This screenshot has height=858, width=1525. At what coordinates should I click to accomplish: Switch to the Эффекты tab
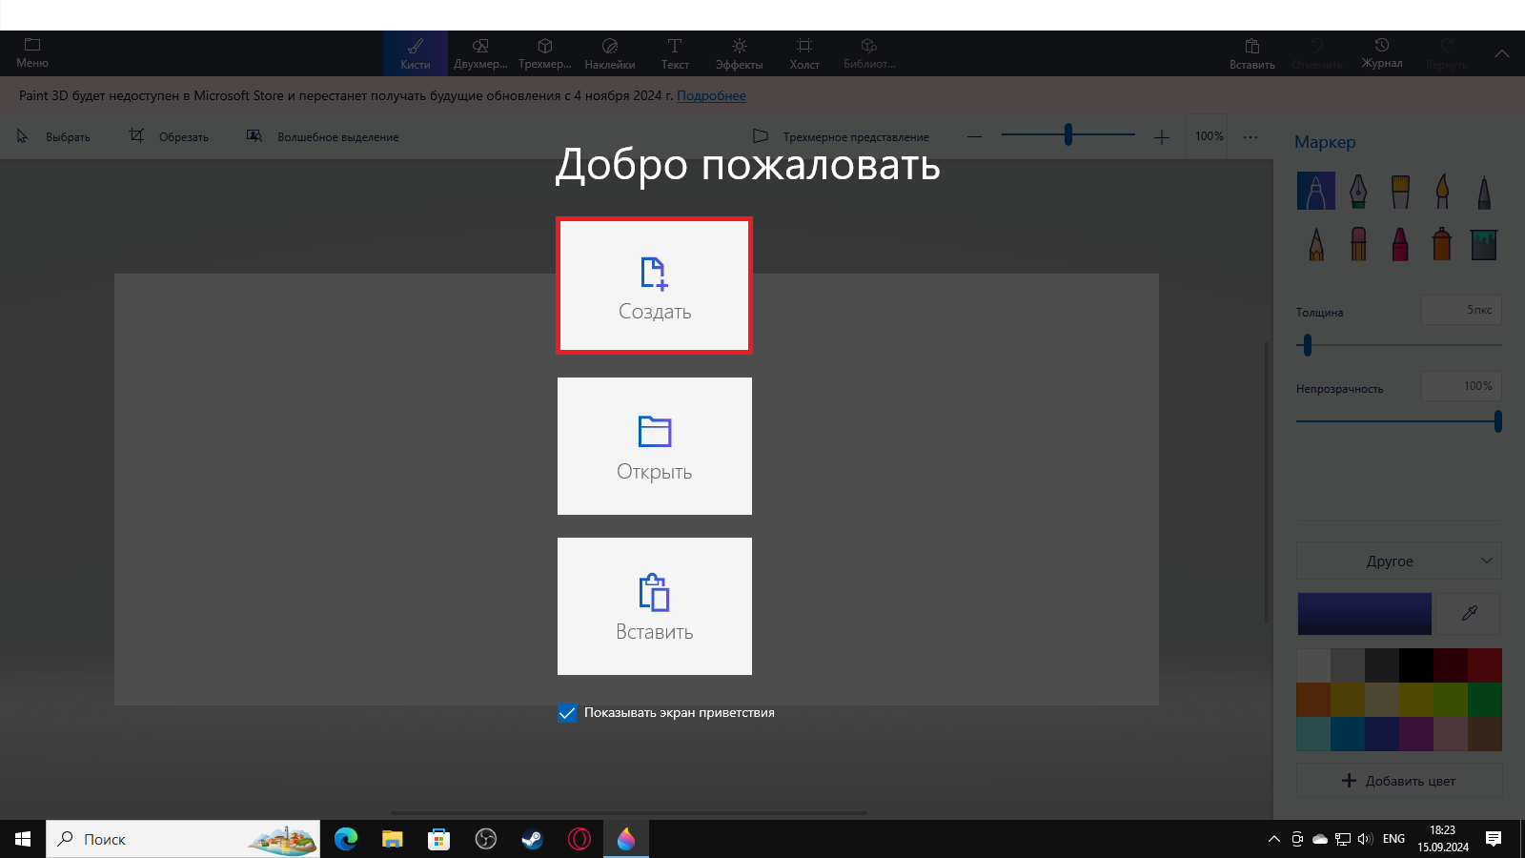[740, 53]
